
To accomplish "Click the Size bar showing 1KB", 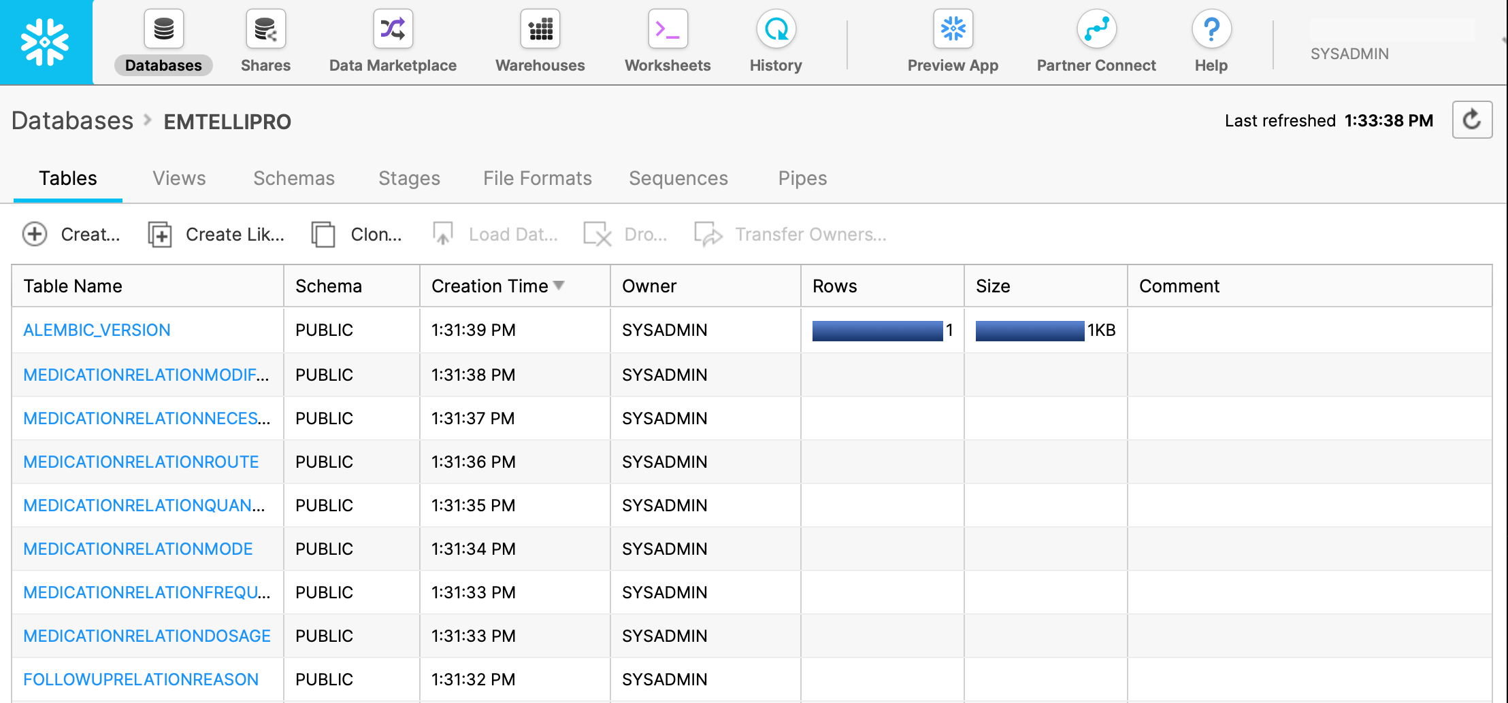I will click(1030, 330).
